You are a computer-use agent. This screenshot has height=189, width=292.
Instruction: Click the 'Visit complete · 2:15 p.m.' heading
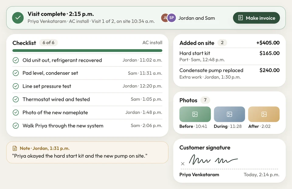coord(61,14)
